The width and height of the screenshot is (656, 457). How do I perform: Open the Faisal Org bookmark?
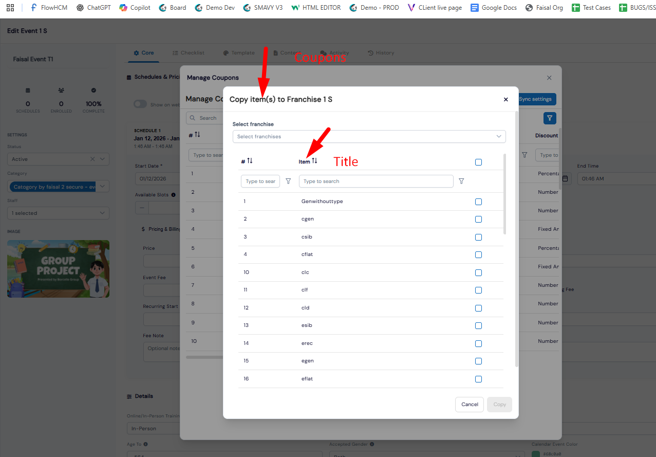point(544,8)
